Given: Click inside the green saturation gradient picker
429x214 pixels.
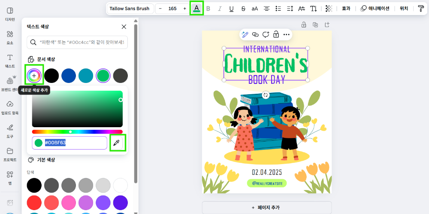Looking at the screenshot, I should [x=77, y=109].
